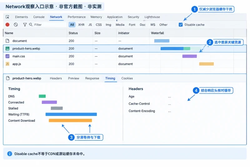This screenshot has height=167, width=250.
Task: Click the product-hero.webp waterfall bar
Action: [x=175, y=49]
